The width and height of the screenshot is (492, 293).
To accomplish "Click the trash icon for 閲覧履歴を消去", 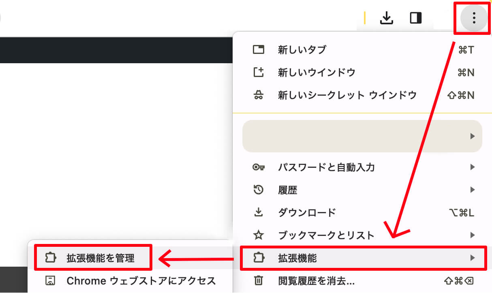I will coord(258,280).
